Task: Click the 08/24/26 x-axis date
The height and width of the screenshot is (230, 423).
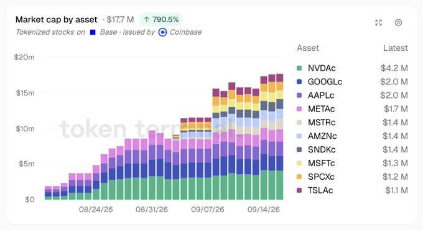Action: tap(96, 210)
